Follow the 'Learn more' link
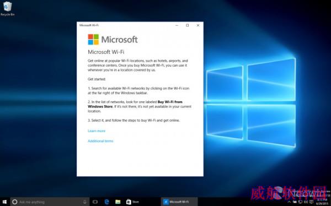 point(97,131)
